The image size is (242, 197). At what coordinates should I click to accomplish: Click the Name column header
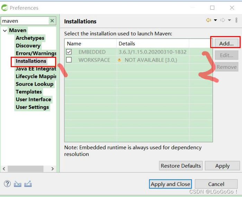90,44
